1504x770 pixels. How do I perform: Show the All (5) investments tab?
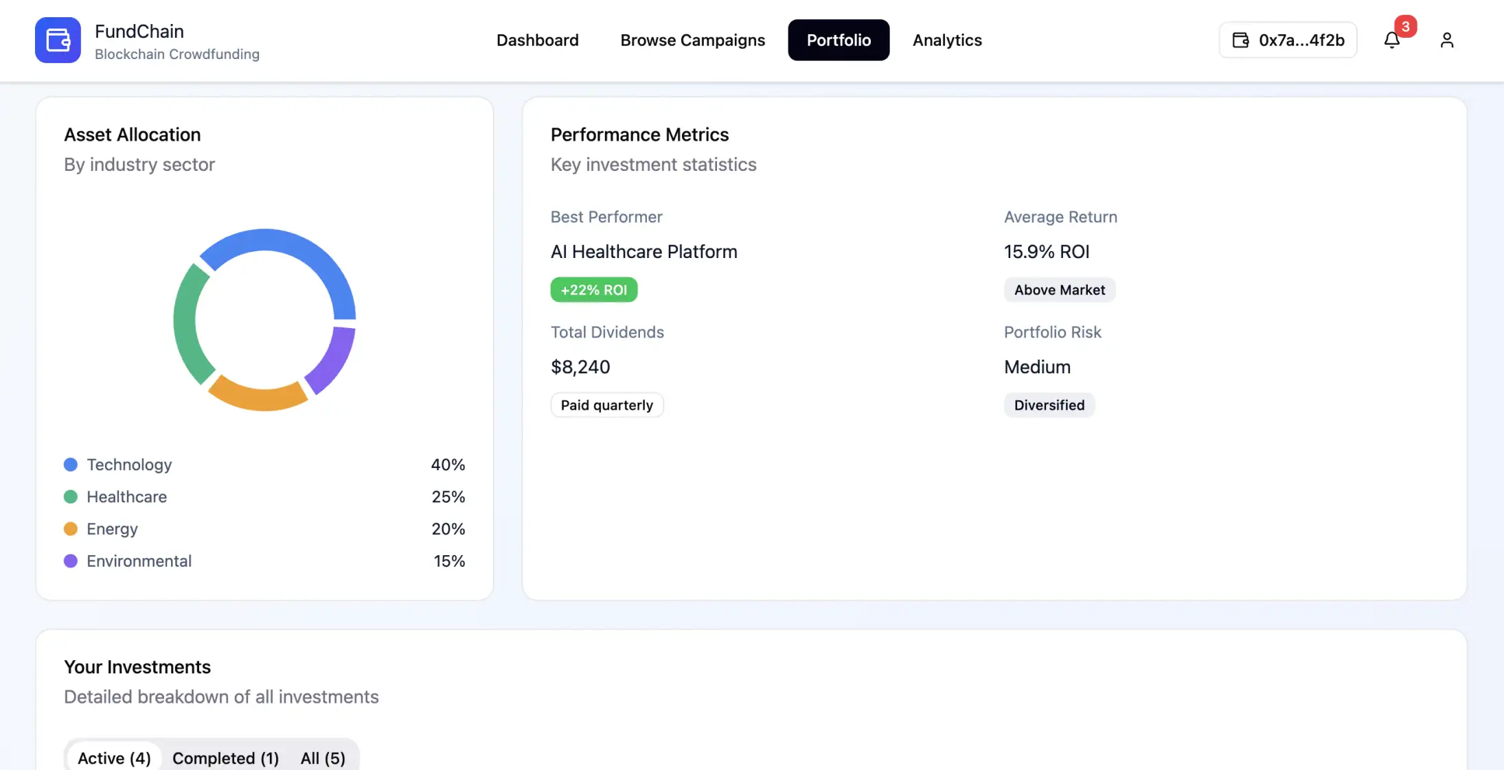[x=323, y=758]
